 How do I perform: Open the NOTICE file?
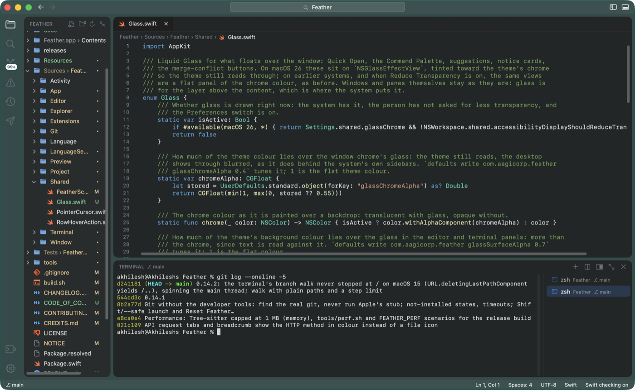[x=66, y=343]
